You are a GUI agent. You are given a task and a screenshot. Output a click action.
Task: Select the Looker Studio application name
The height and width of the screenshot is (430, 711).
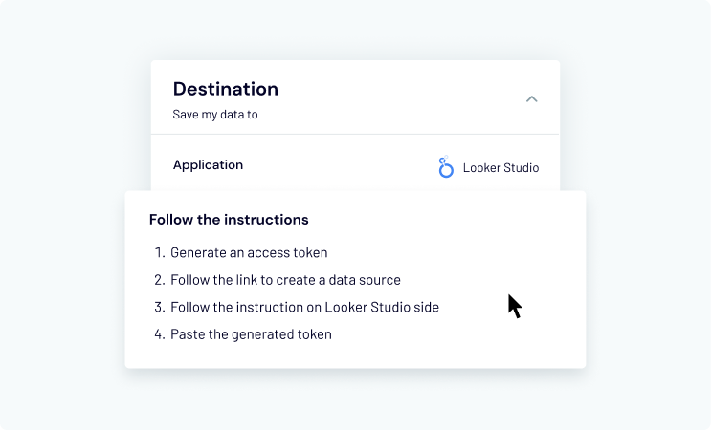click(500, 168)
